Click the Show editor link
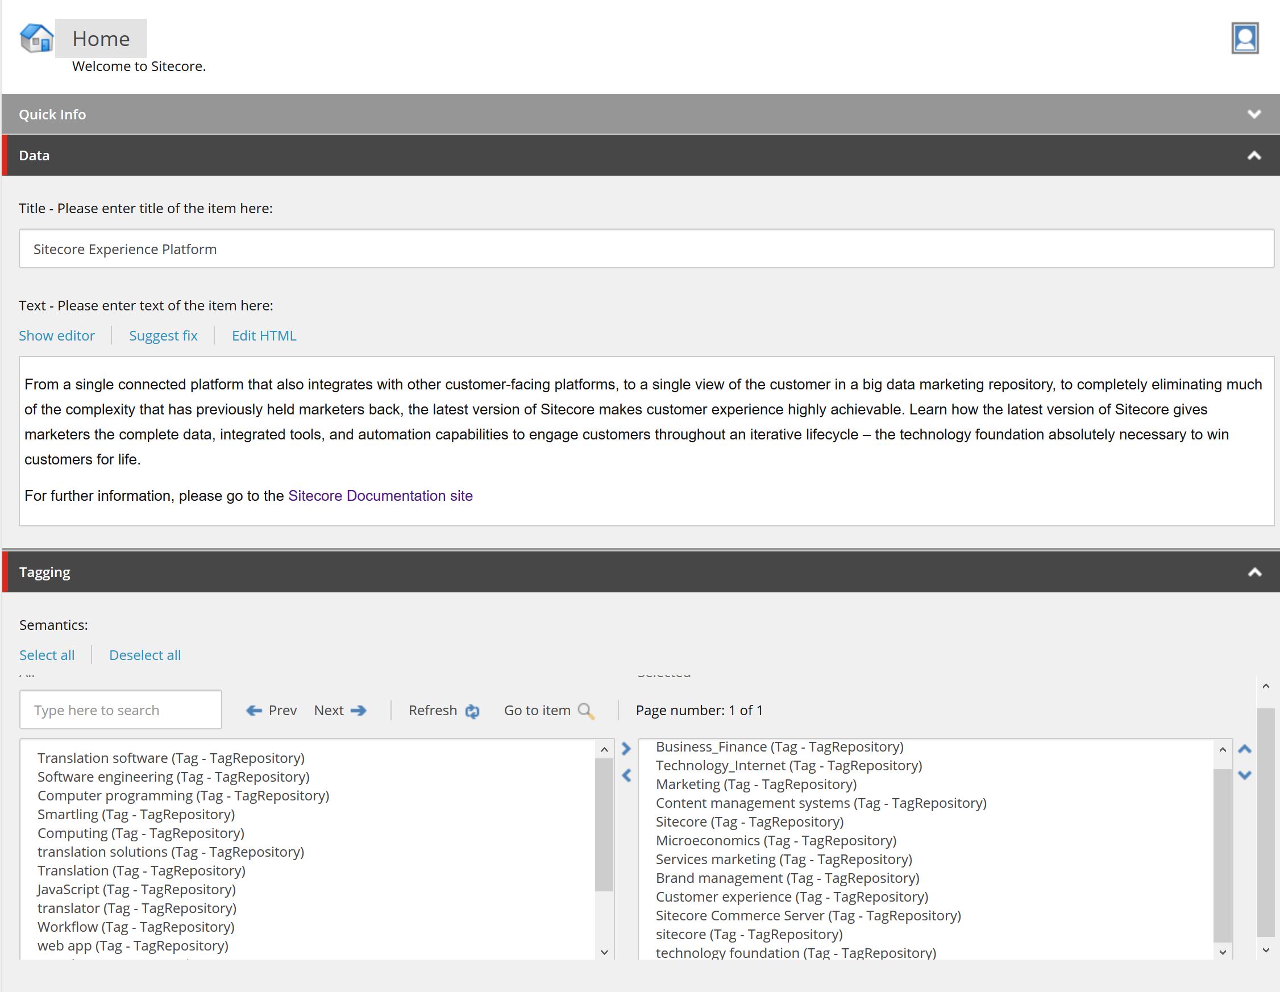This screenshot has width=1280, height=992. click(x=57, y=335)
